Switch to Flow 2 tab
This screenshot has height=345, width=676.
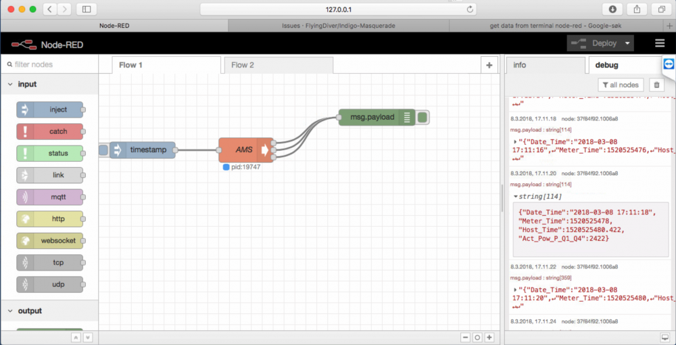pyautogui.click(x=243, y=65)
